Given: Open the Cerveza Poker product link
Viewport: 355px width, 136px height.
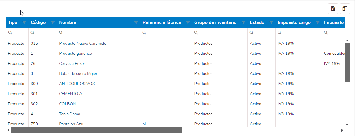Looking at the screenshot, I should point(72,64).
